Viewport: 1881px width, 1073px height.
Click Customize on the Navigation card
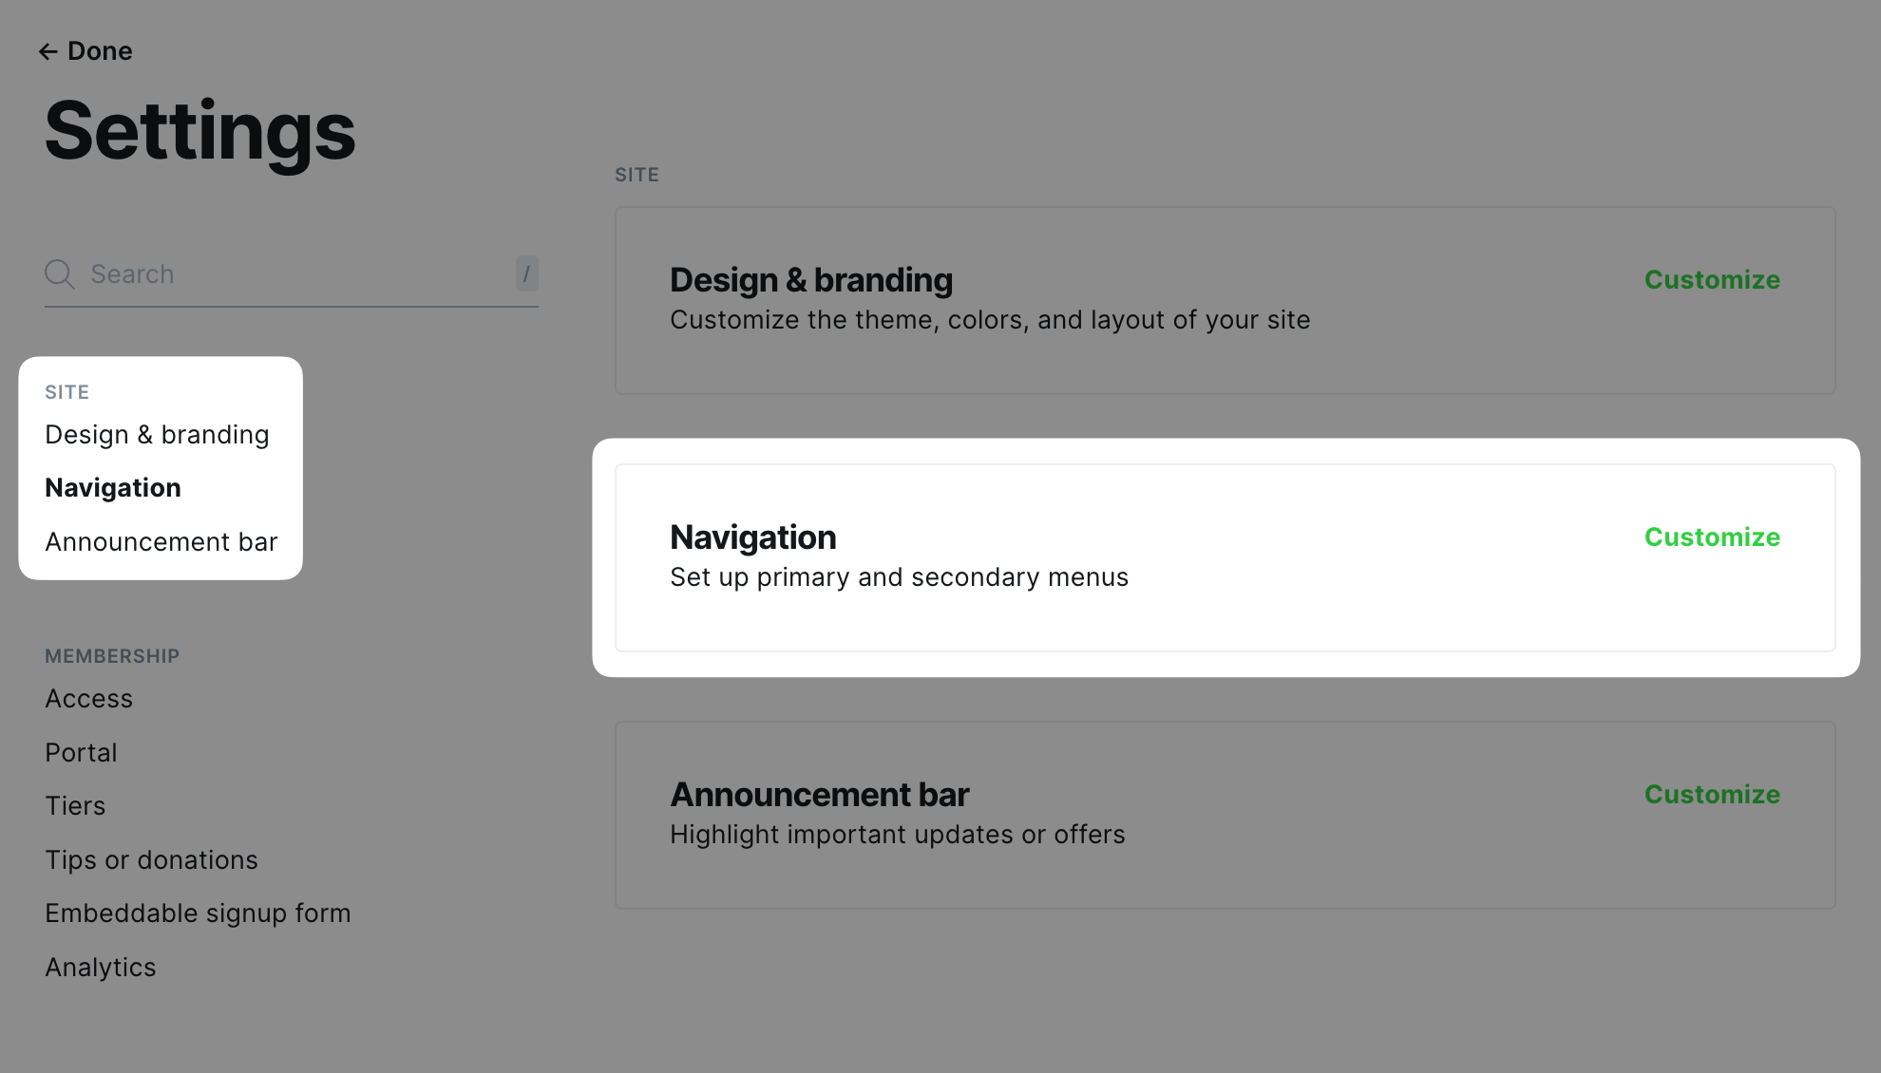(1711, 536)
